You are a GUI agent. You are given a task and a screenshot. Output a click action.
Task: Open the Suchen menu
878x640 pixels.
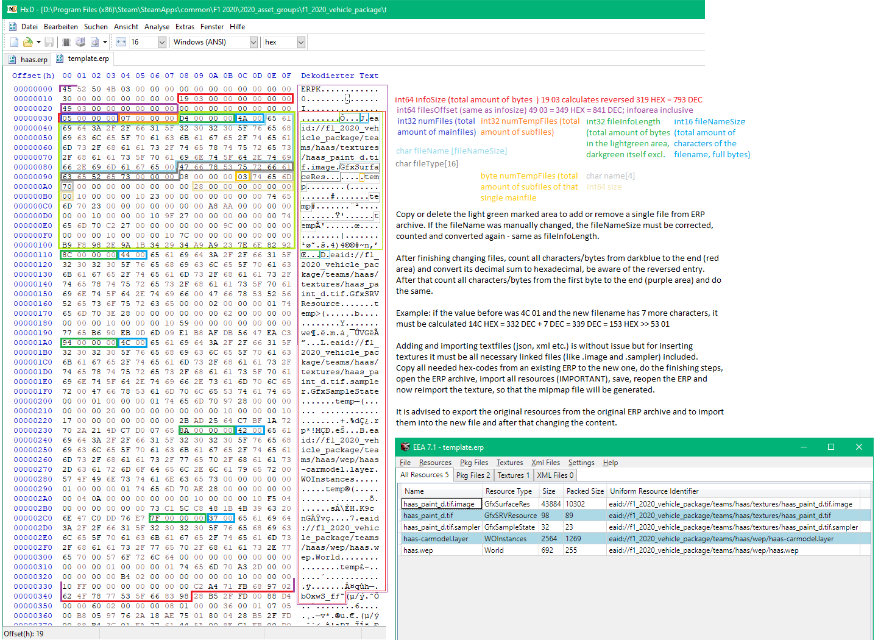pos(96,27)
